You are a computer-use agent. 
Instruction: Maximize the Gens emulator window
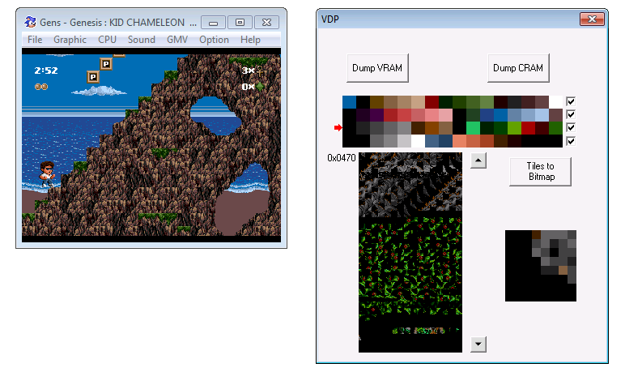pos(240,23)
